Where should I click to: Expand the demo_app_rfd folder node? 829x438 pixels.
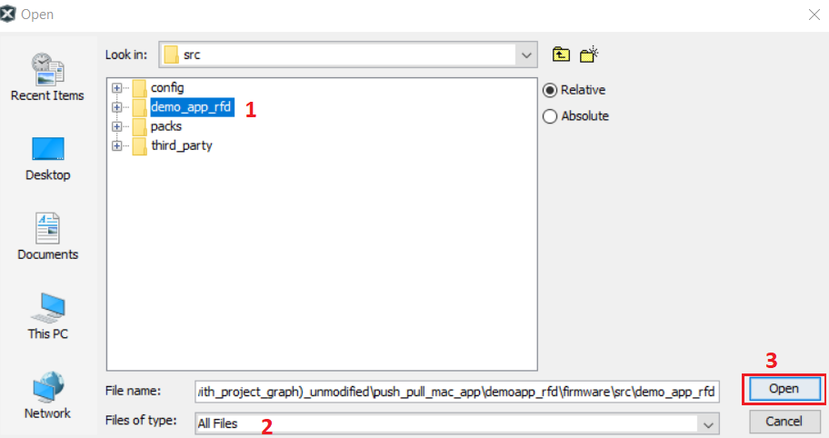(x=117, y=107)
